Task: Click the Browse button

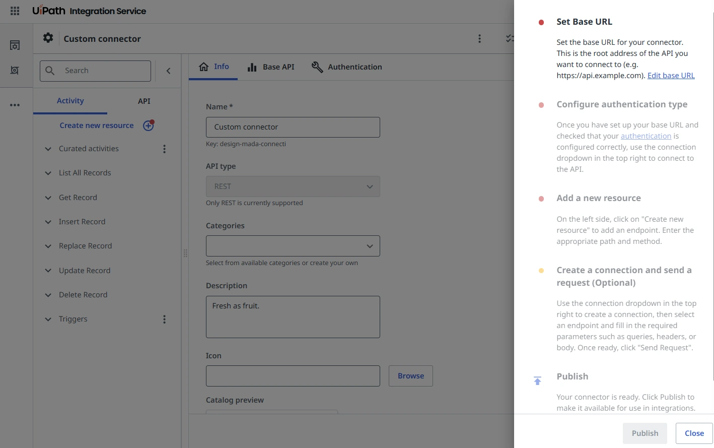Action: [x=411, y=376]
